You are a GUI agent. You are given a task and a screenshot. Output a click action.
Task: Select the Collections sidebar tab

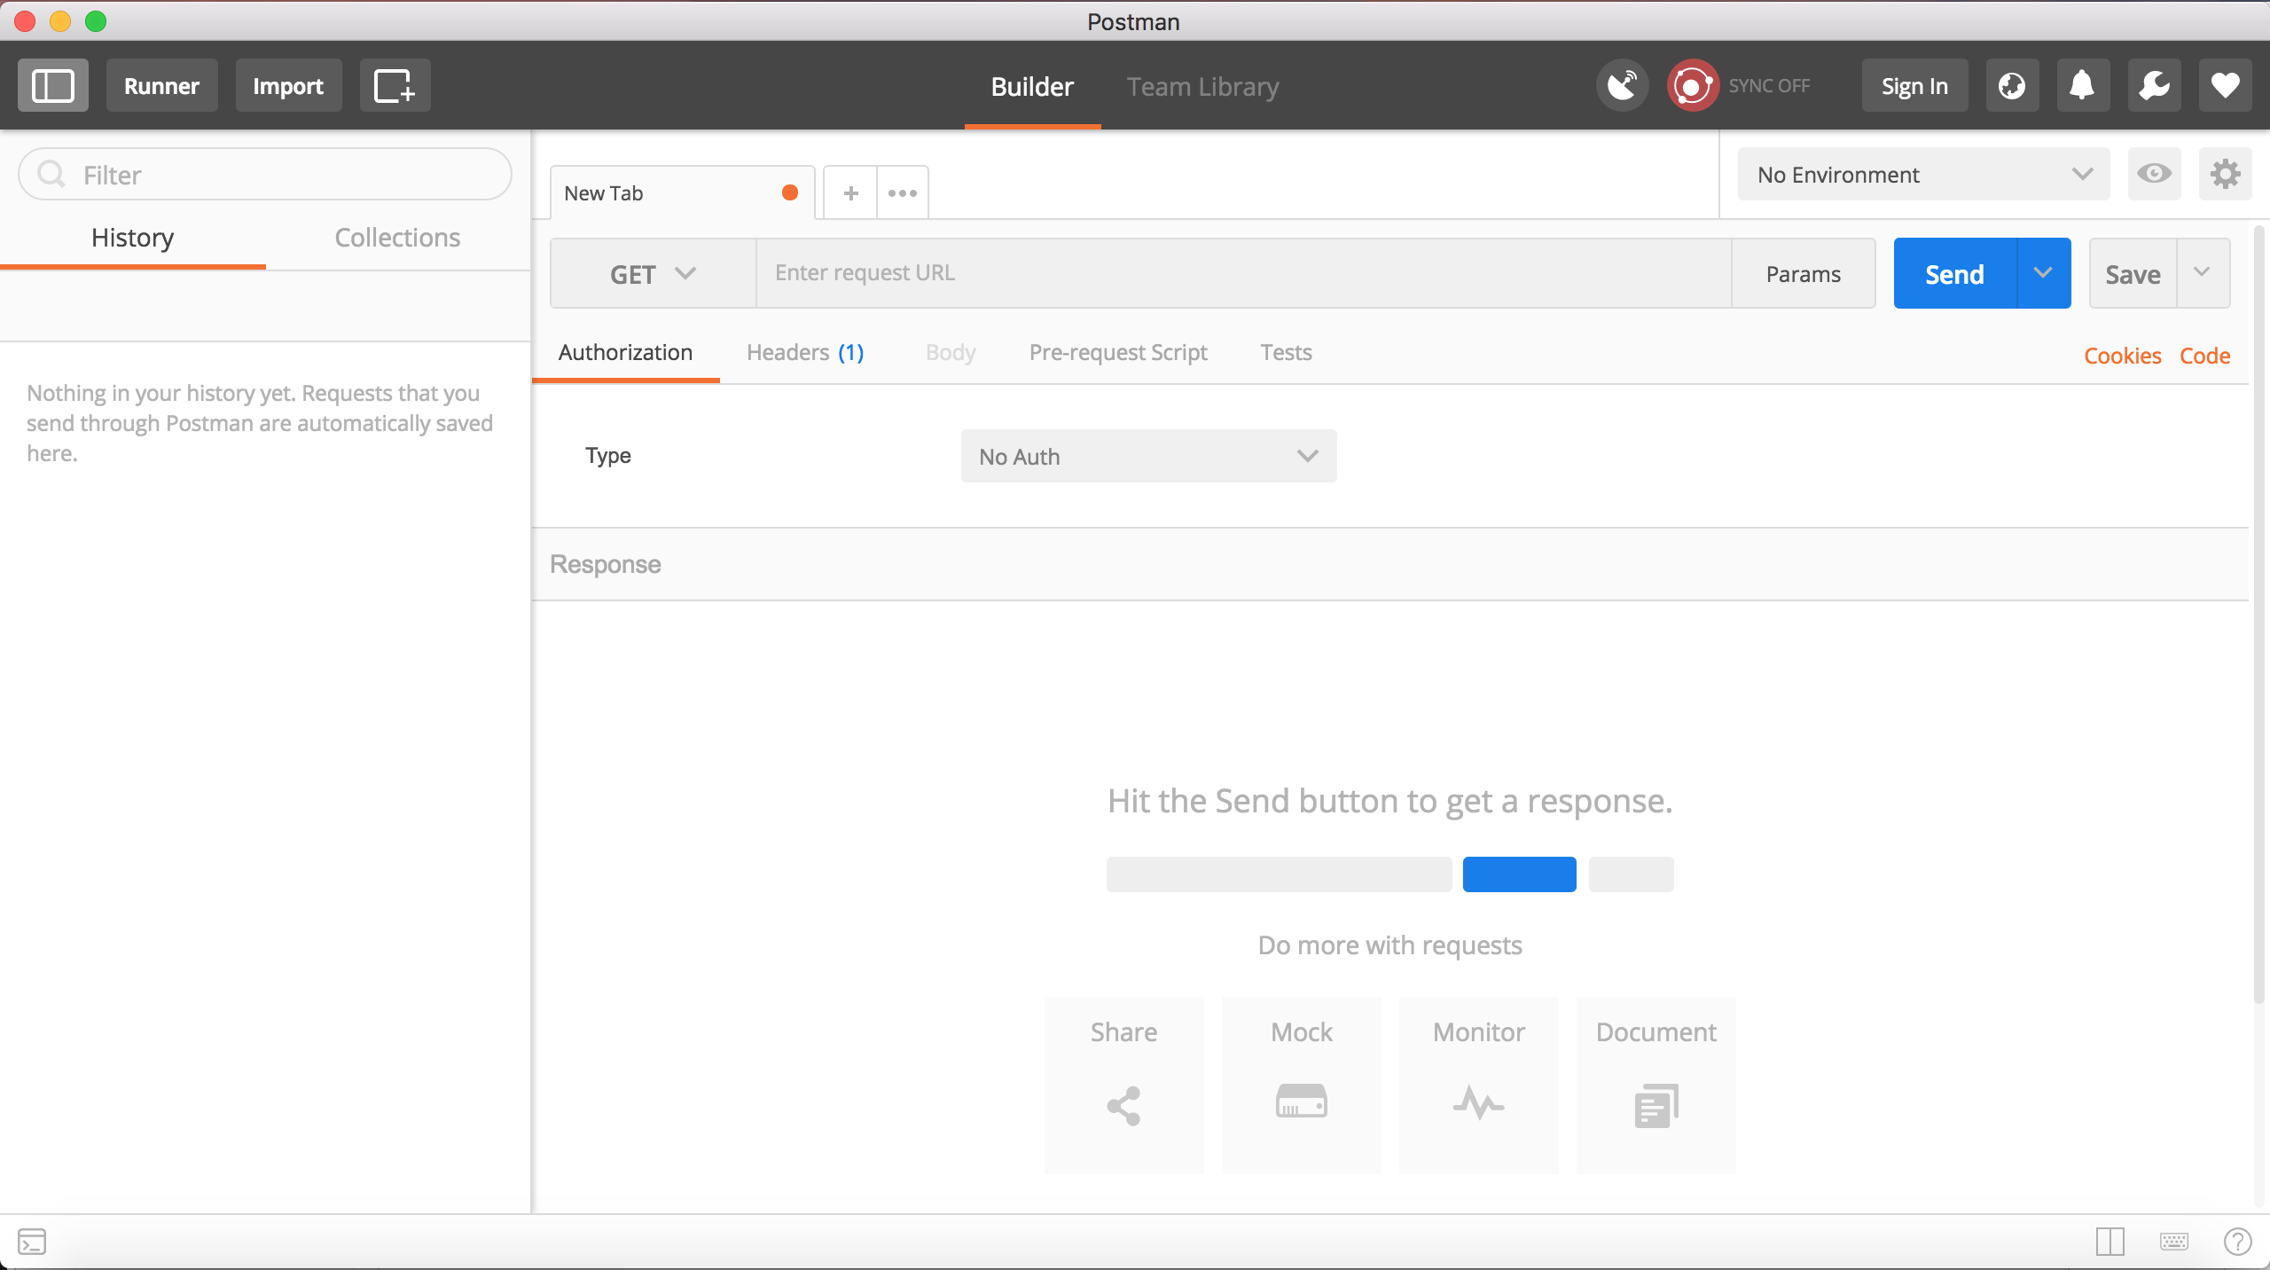397,238
